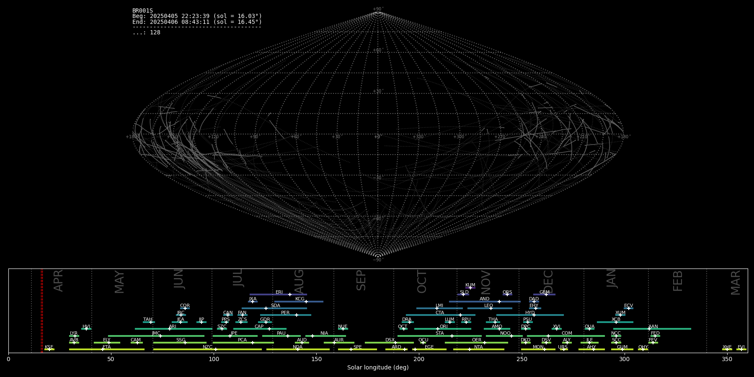Click the FED shower label
This screenshot has height=377, width=754.
click(x=655, y=333)
